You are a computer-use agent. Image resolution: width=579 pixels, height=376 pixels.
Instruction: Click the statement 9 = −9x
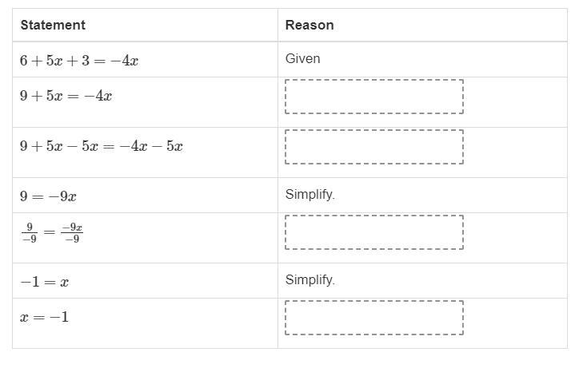pos(48,196)
